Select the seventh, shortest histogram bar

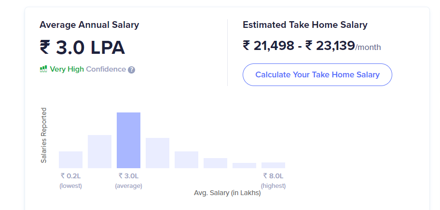[244, 165]
